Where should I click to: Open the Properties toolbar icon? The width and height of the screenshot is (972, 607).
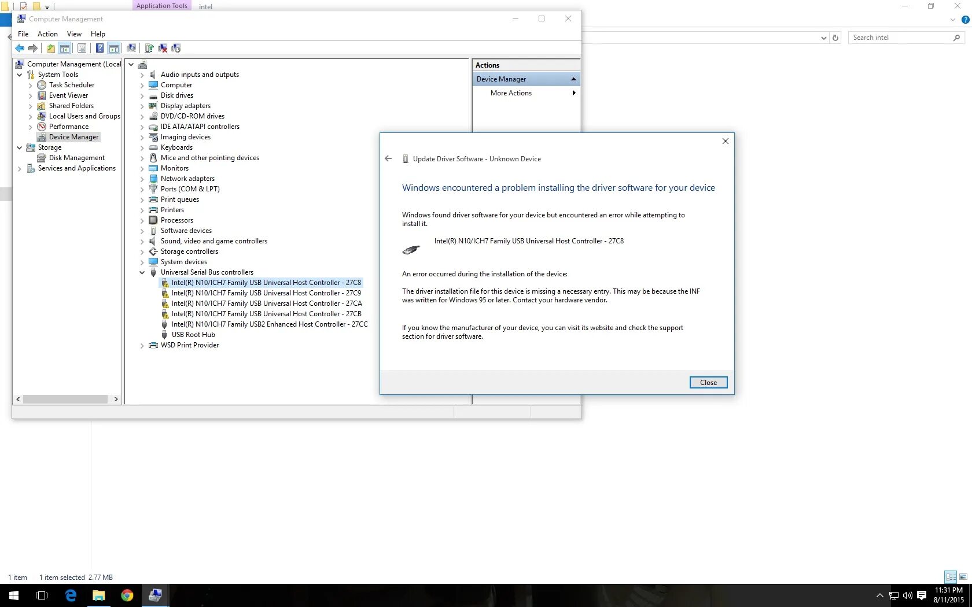pos(82,49)
